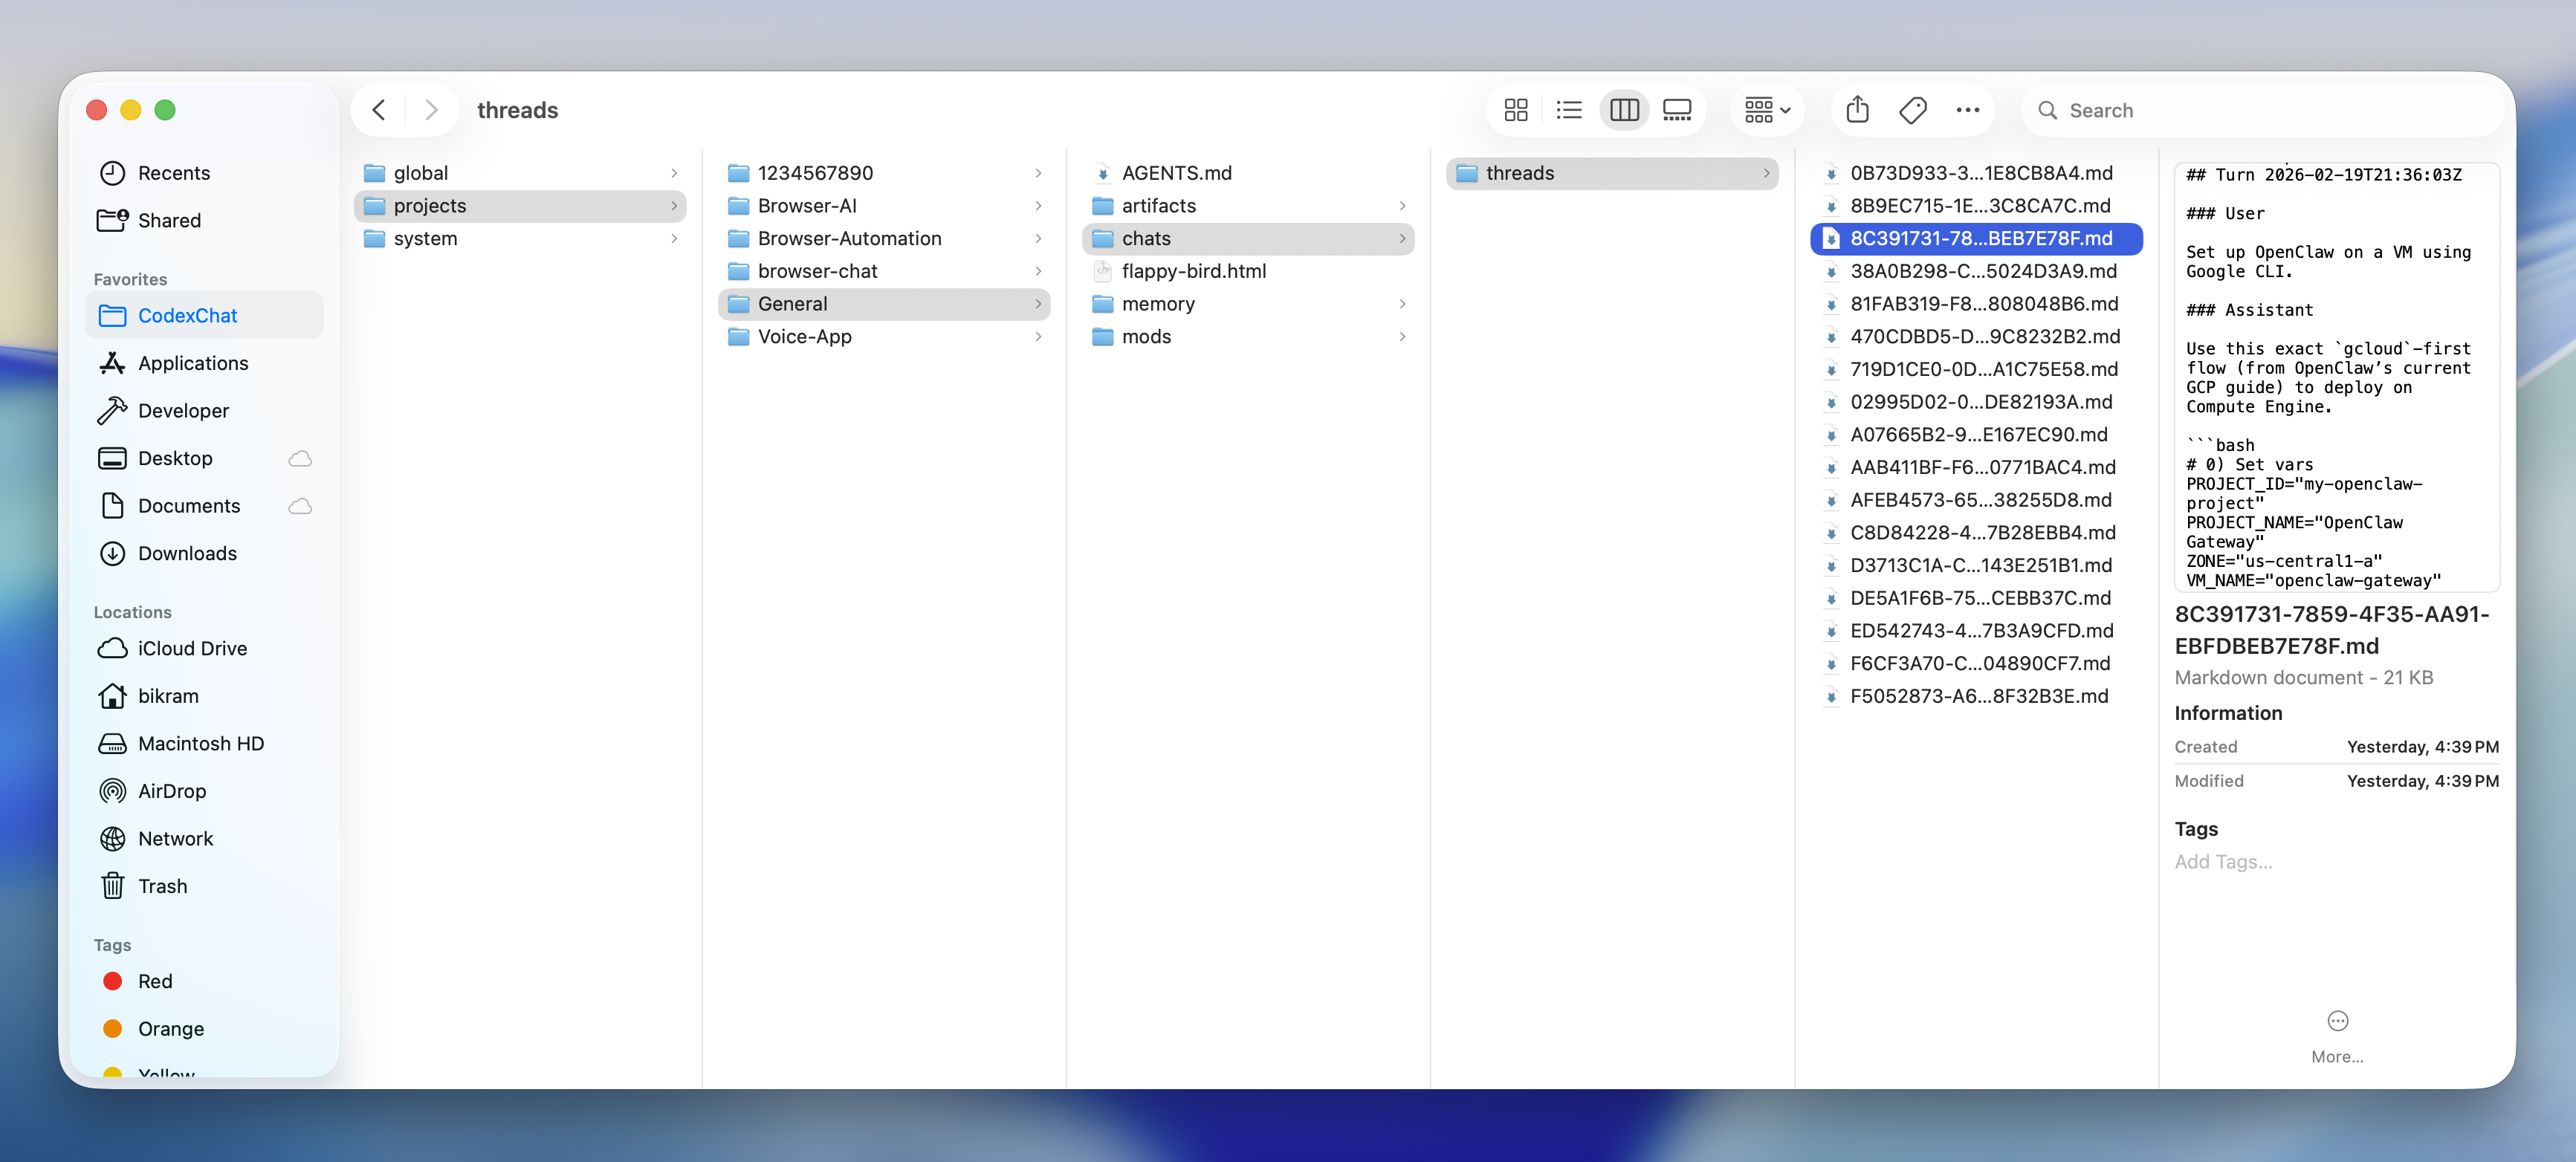Click the More... link in preview pane
The width and height of the screenshot is (2576, 1162).
tap(2337, 1056)
